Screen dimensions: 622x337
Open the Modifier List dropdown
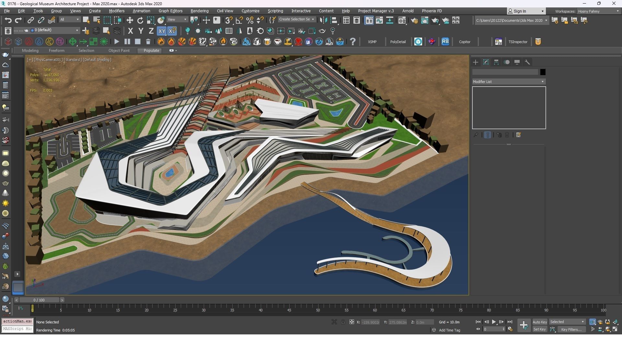pyautogui.click(x=509, y=82)
